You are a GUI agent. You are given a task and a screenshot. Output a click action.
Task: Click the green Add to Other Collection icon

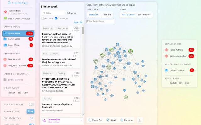[5, 18]
